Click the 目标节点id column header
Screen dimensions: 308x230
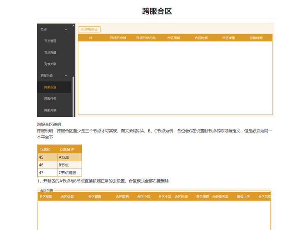[118, 38]
